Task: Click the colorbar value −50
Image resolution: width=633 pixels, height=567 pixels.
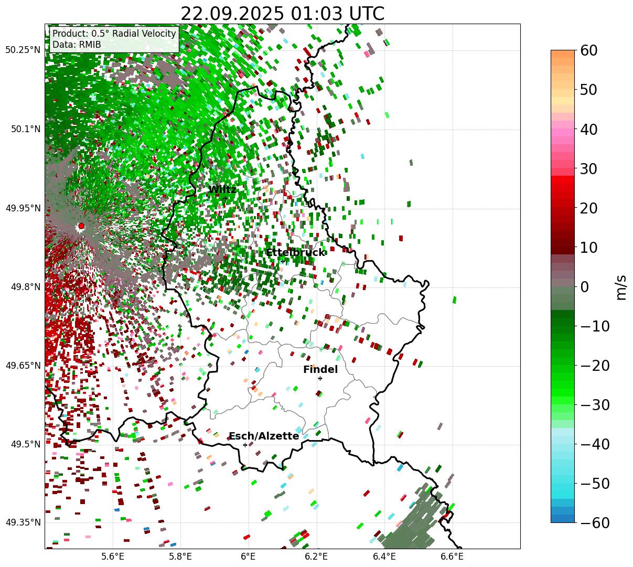Action: pos(595,483)
